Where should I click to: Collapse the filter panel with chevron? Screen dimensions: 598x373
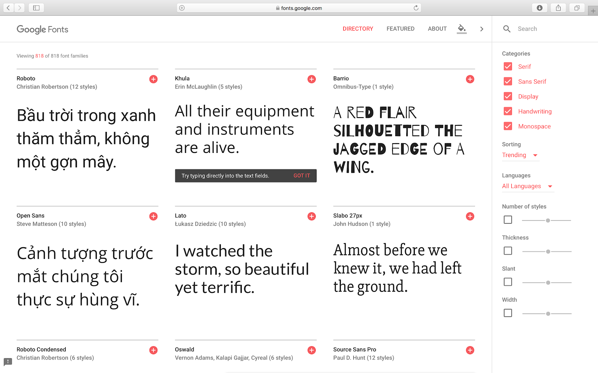point(482,29)
